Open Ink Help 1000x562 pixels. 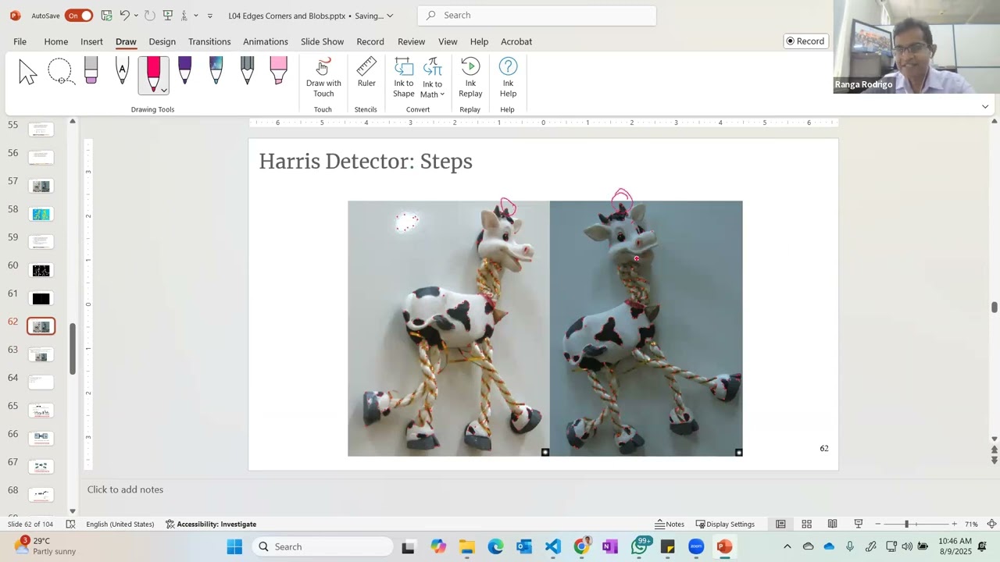[508, 77]
